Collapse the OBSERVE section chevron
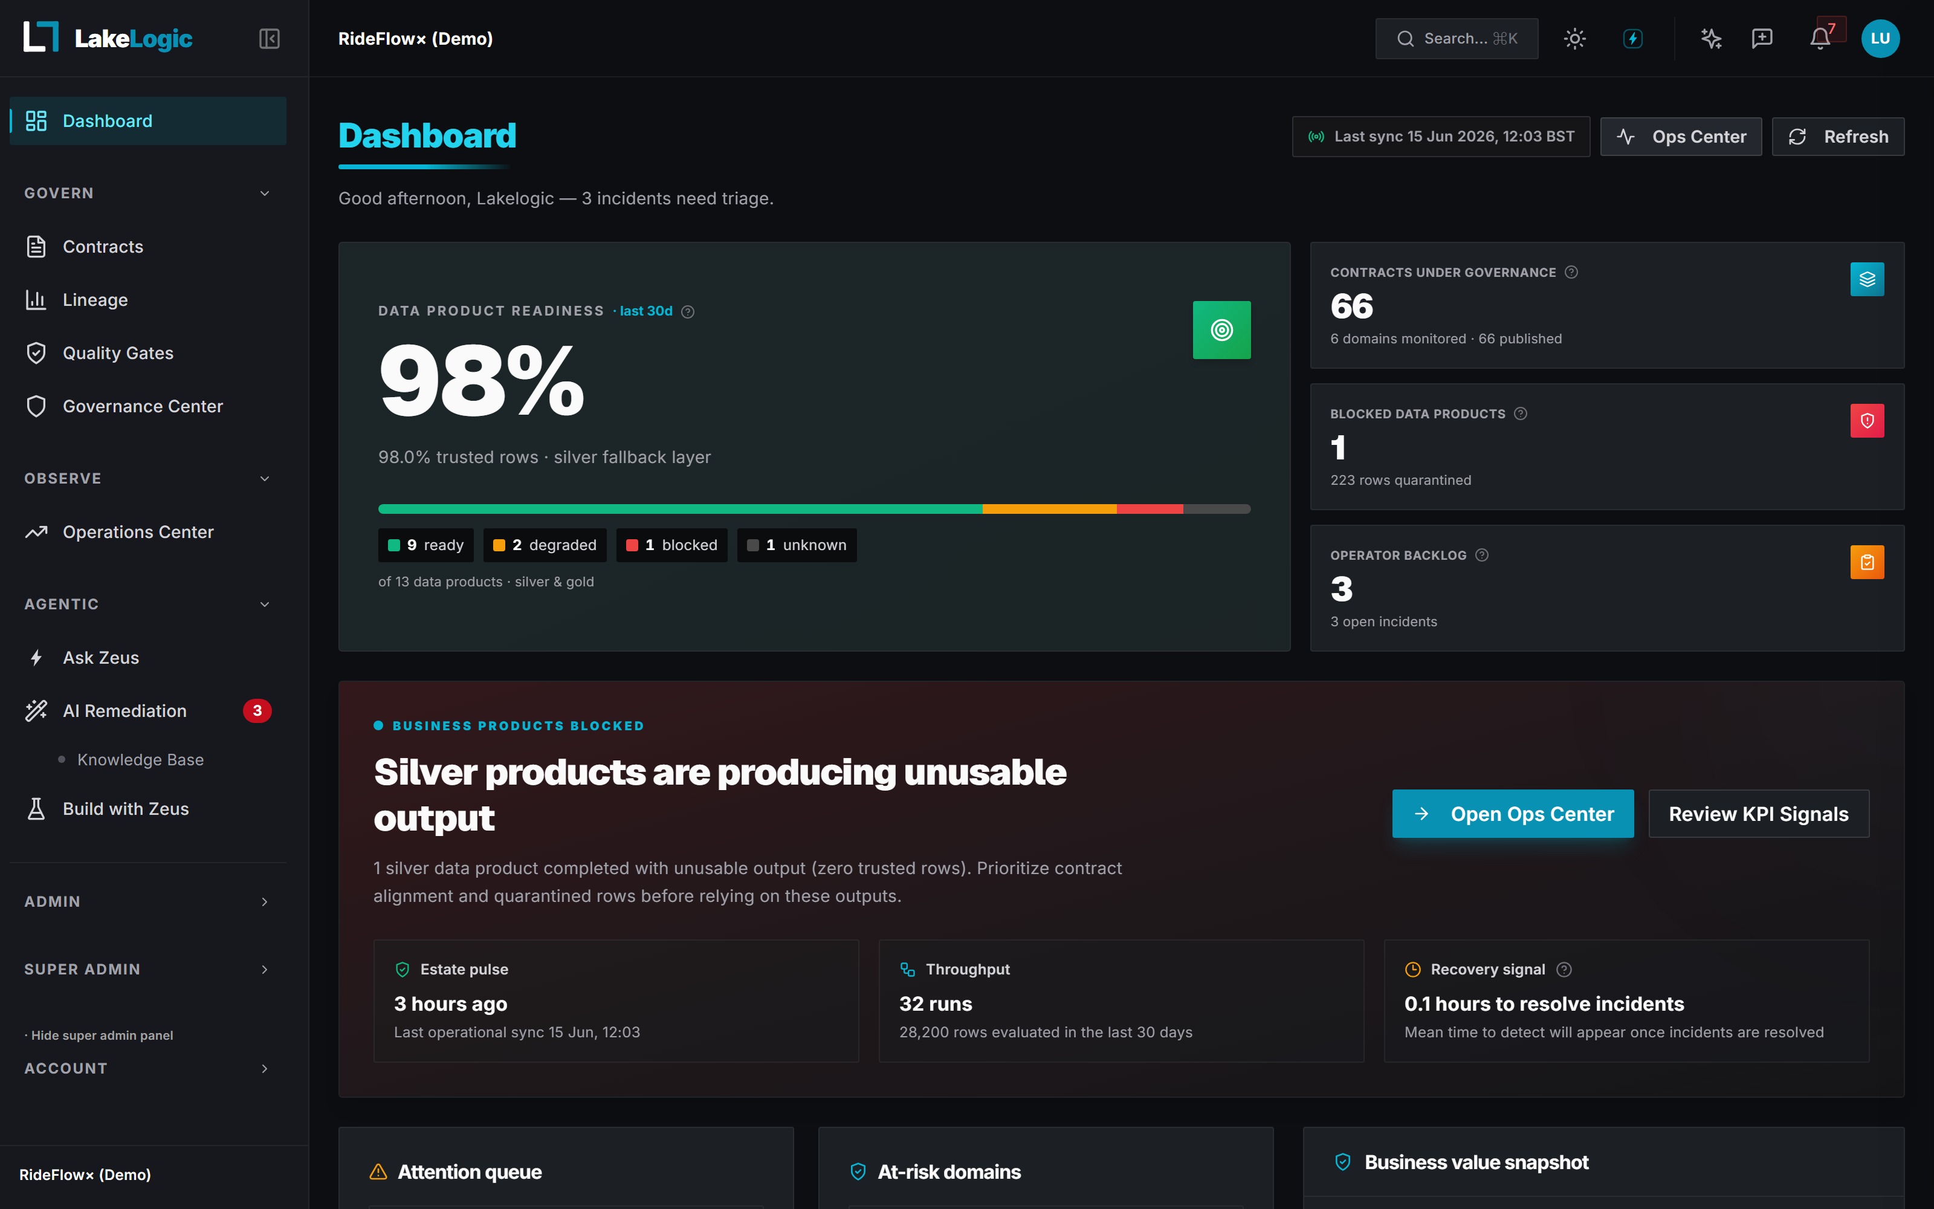This screenshot has height=1209, width=1934. (265, 478)
